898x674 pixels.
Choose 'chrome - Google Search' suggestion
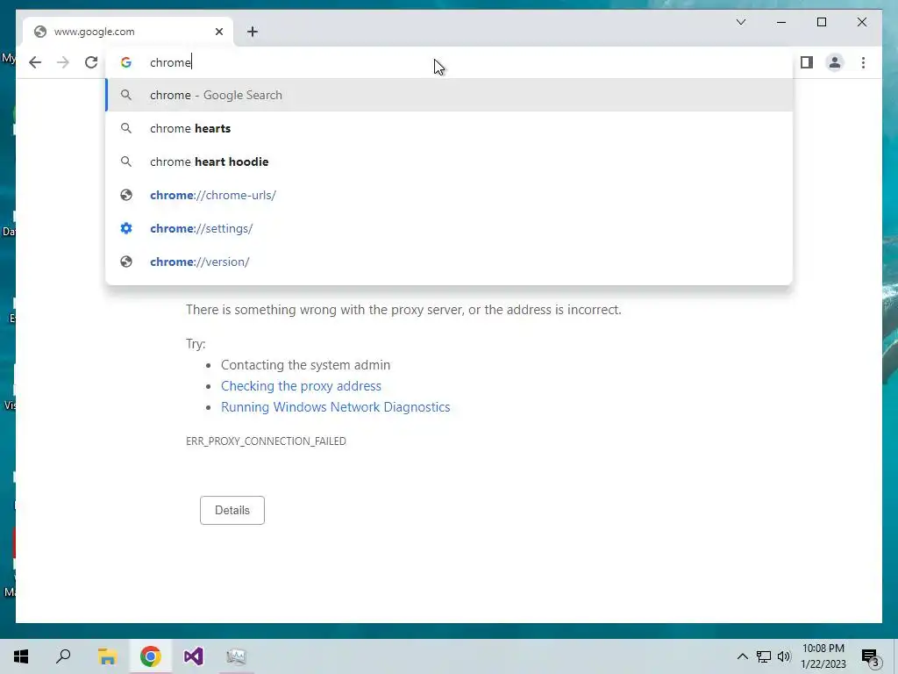click(x=450, y=95)
